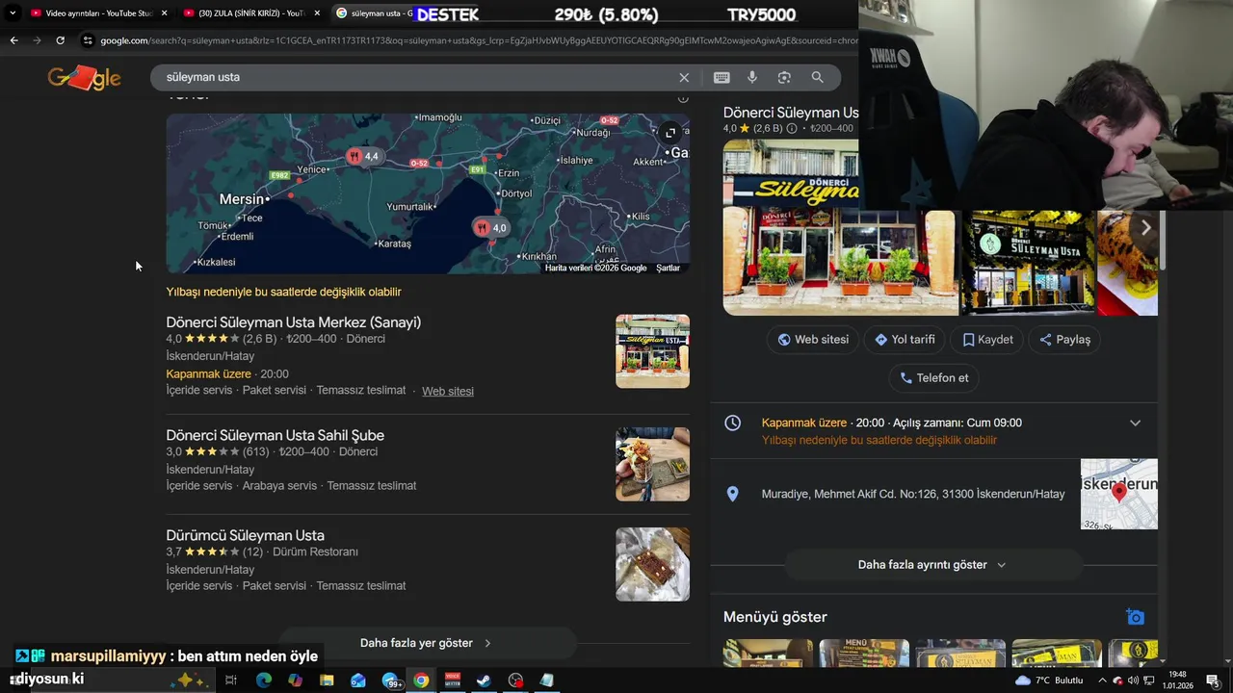Open the Şartlar link on the map
The image size is (1233, 693).
tap(668, 269)
